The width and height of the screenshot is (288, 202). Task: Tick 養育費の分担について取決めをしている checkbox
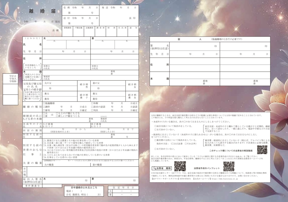(156, 140)
